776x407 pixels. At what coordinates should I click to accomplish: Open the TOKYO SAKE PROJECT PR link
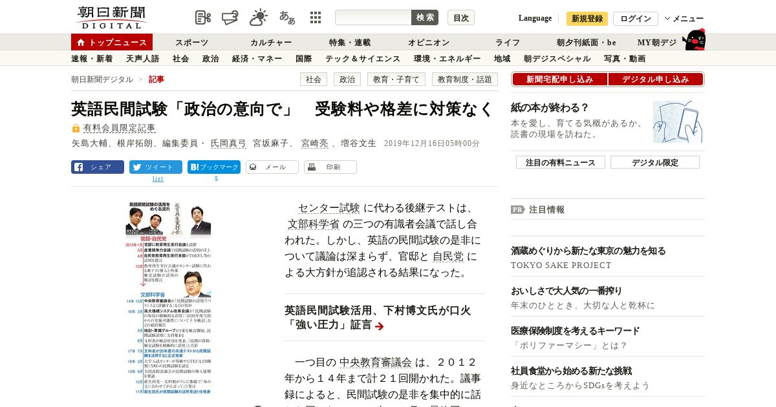561,266
